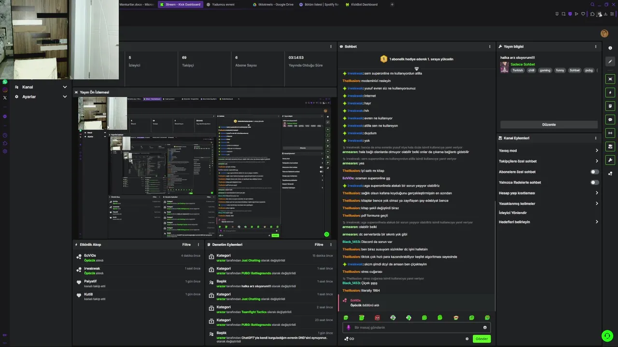Toggle the chat bubble widget icon
This screenshot has height=347, width=618.
pyautogui.click(x=610, y=120)
